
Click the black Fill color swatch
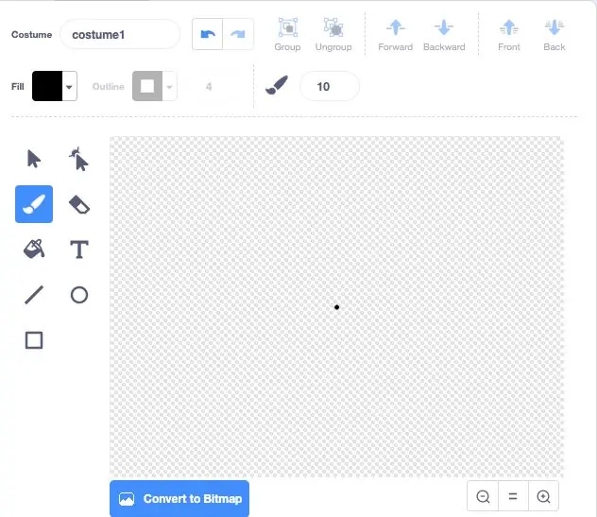(47, 86)
